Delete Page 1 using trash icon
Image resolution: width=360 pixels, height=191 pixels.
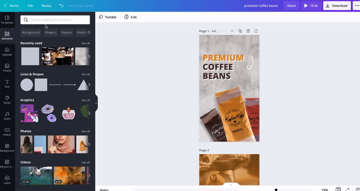tap(248, 31)
